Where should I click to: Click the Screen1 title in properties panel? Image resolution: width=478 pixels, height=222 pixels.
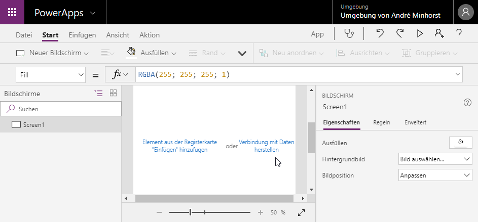(x=335, y=107)
